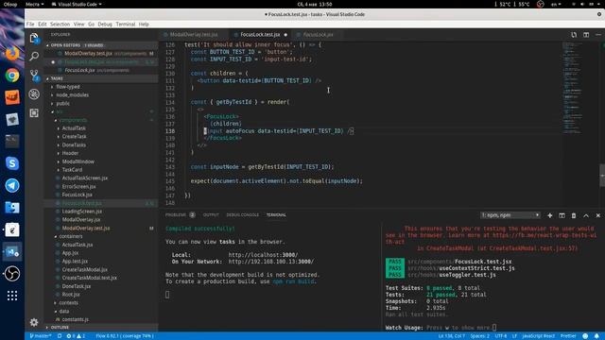
Task: Expand the node_modules folder
Action: 72,95
